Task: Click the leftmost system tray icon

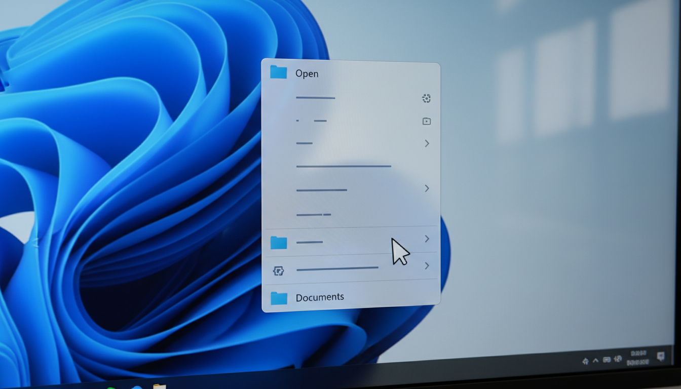Action: (x=585, y=361)
